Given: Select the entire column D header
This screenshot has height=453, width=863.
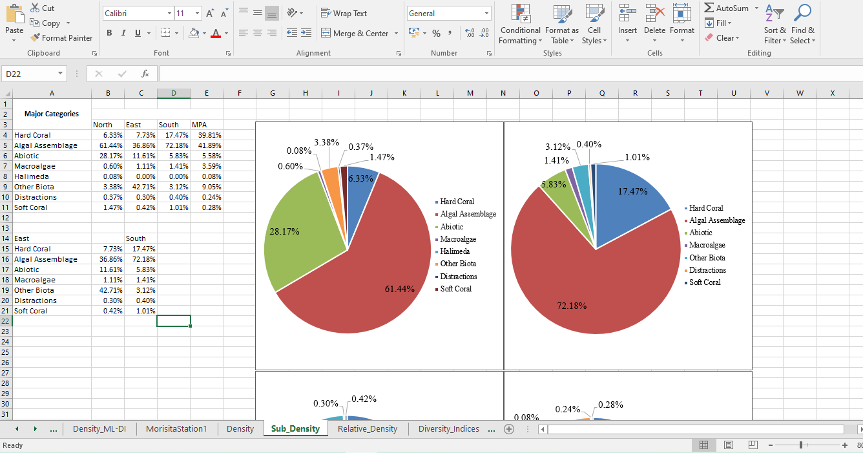Looking at the screenshot, I should (x=174, y=93).
